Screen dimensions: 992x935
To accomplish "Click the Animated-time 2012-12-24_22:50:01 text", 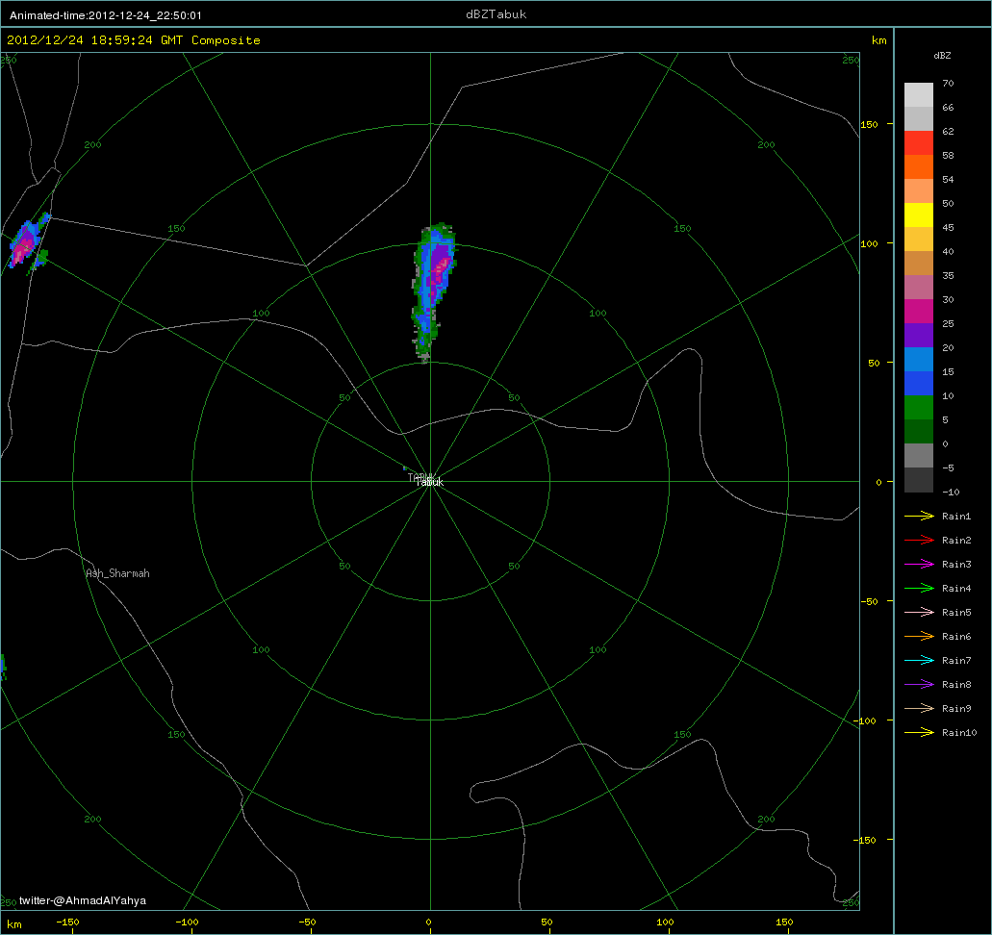I will tap(106, 15).
